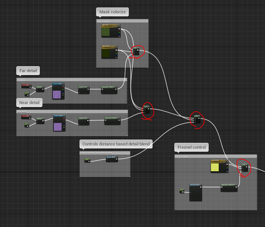Click the white RGB output pin of Fresnel Color

click(x=227, y=164)
